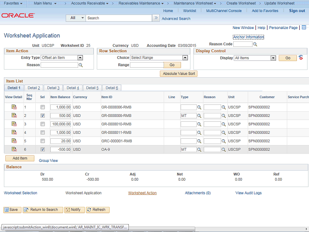The height and width of the screenshot is (232, 309).
Task: Click Reason Code lookup magnifier icon
Action: (x=255, y=44)
